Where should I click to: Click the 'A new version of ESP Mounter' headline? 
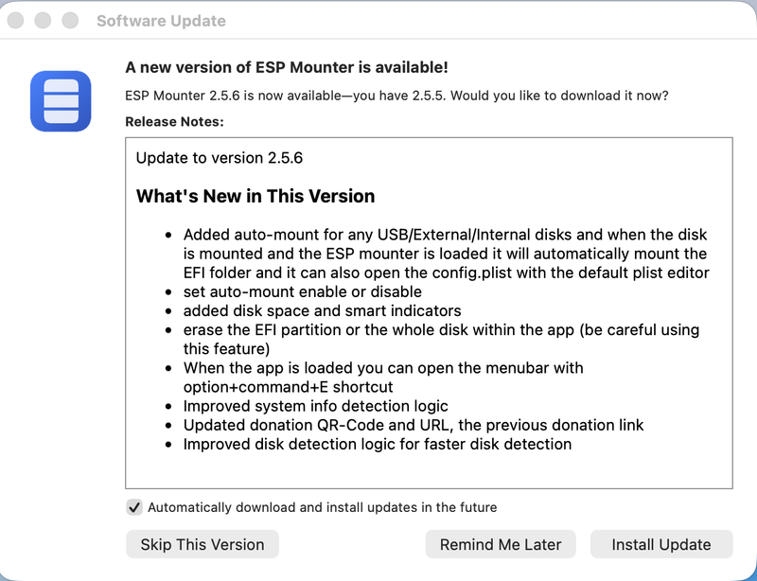(x=287, y=67)
